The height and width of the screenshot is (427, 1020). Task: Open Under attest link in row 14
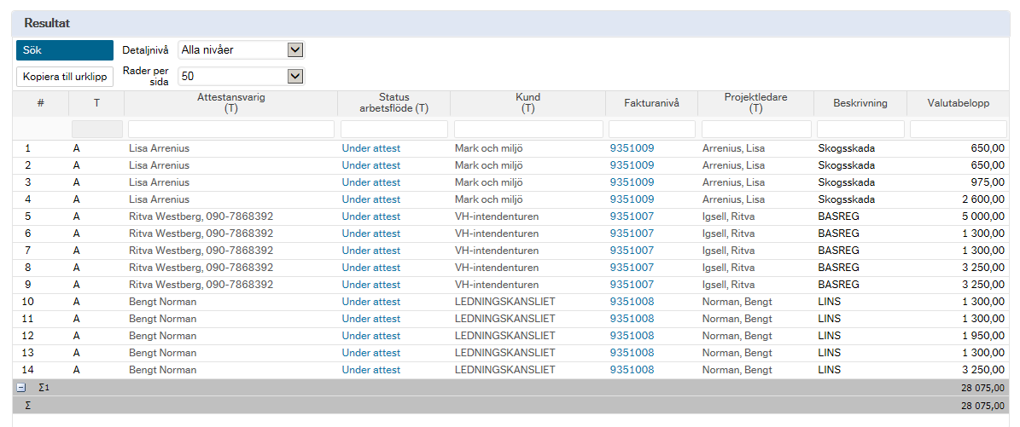[x=370, y=370]
